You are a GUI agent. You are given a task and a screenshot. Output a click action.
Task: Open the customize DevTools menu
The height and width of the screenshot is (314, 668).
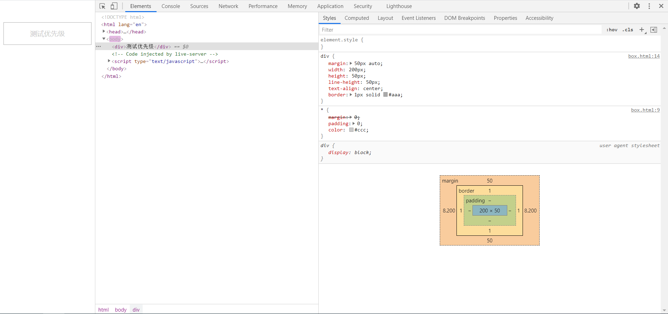(649, 6)
